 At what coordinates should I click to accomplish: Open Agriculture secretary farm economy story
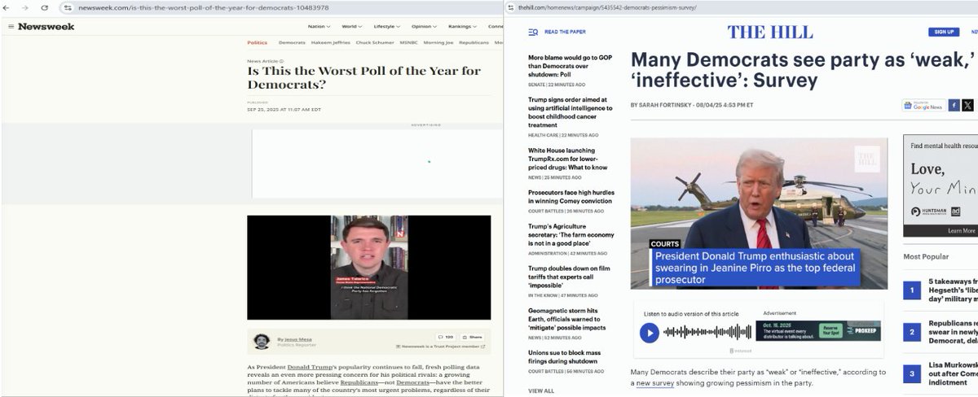(x=570, y=233)
